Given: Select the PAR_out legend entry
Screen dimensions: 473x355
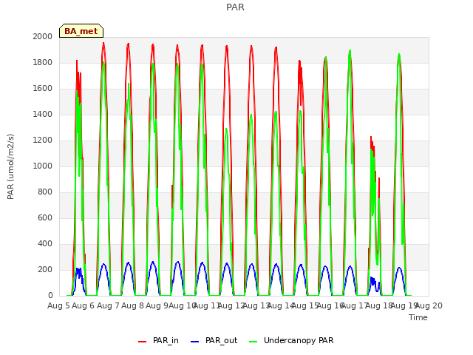Looking at the screenshot, I should tap(214, 340).
